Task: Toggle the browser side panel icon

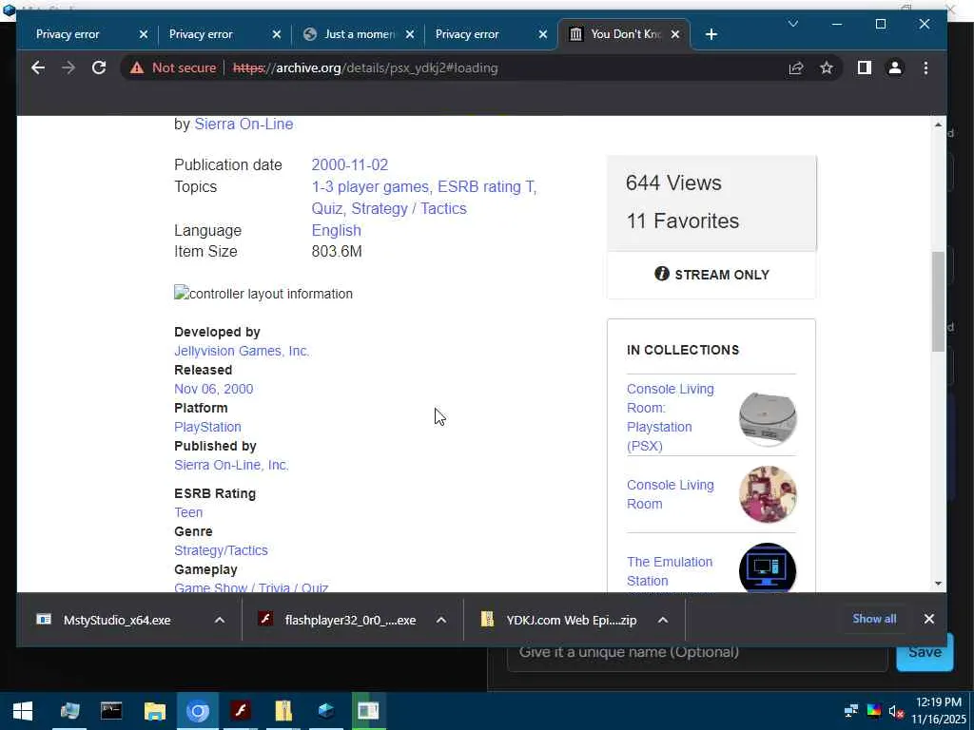Action: coord(864,67)
